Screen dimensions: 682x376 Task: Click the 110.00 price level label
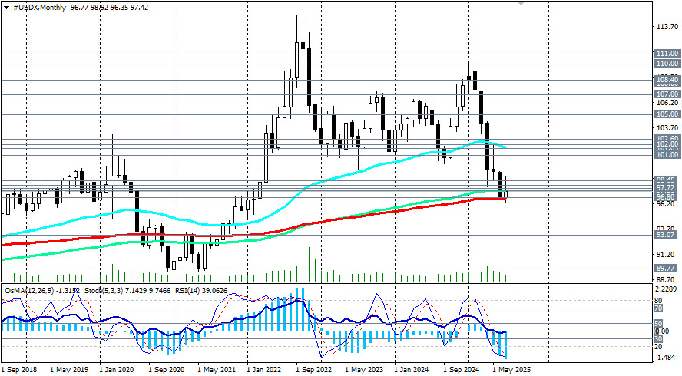667,64
